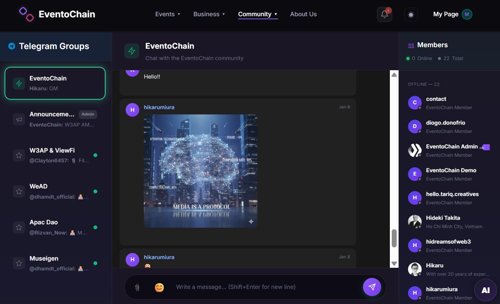
Task: Click hikarumiura avatar in members list
Action: tap(415, 293)
